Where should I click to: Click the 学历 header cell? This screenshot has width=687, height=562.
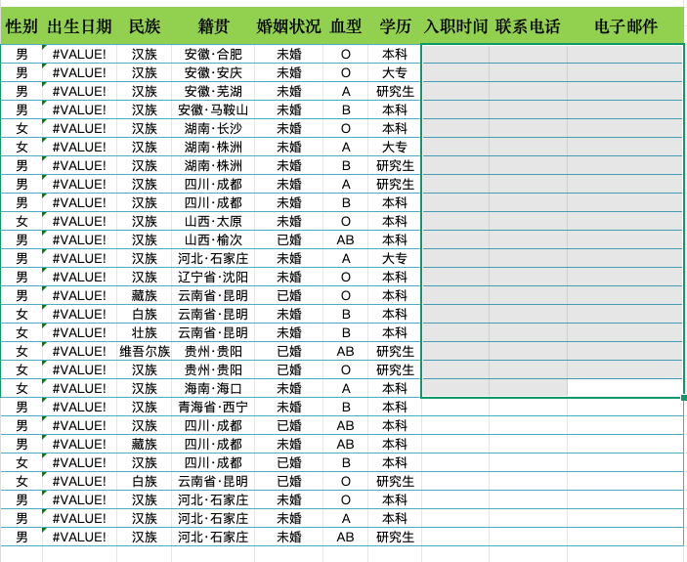(x=395, y=25)
